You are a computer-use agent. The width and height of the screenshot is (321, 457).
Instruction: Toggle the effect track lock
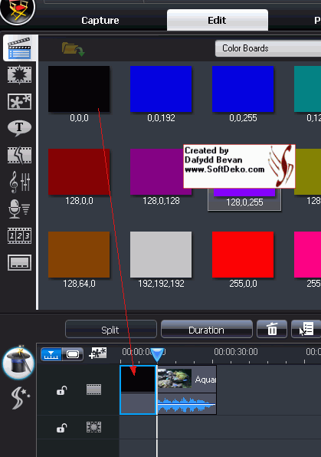[x=61, y=428]
